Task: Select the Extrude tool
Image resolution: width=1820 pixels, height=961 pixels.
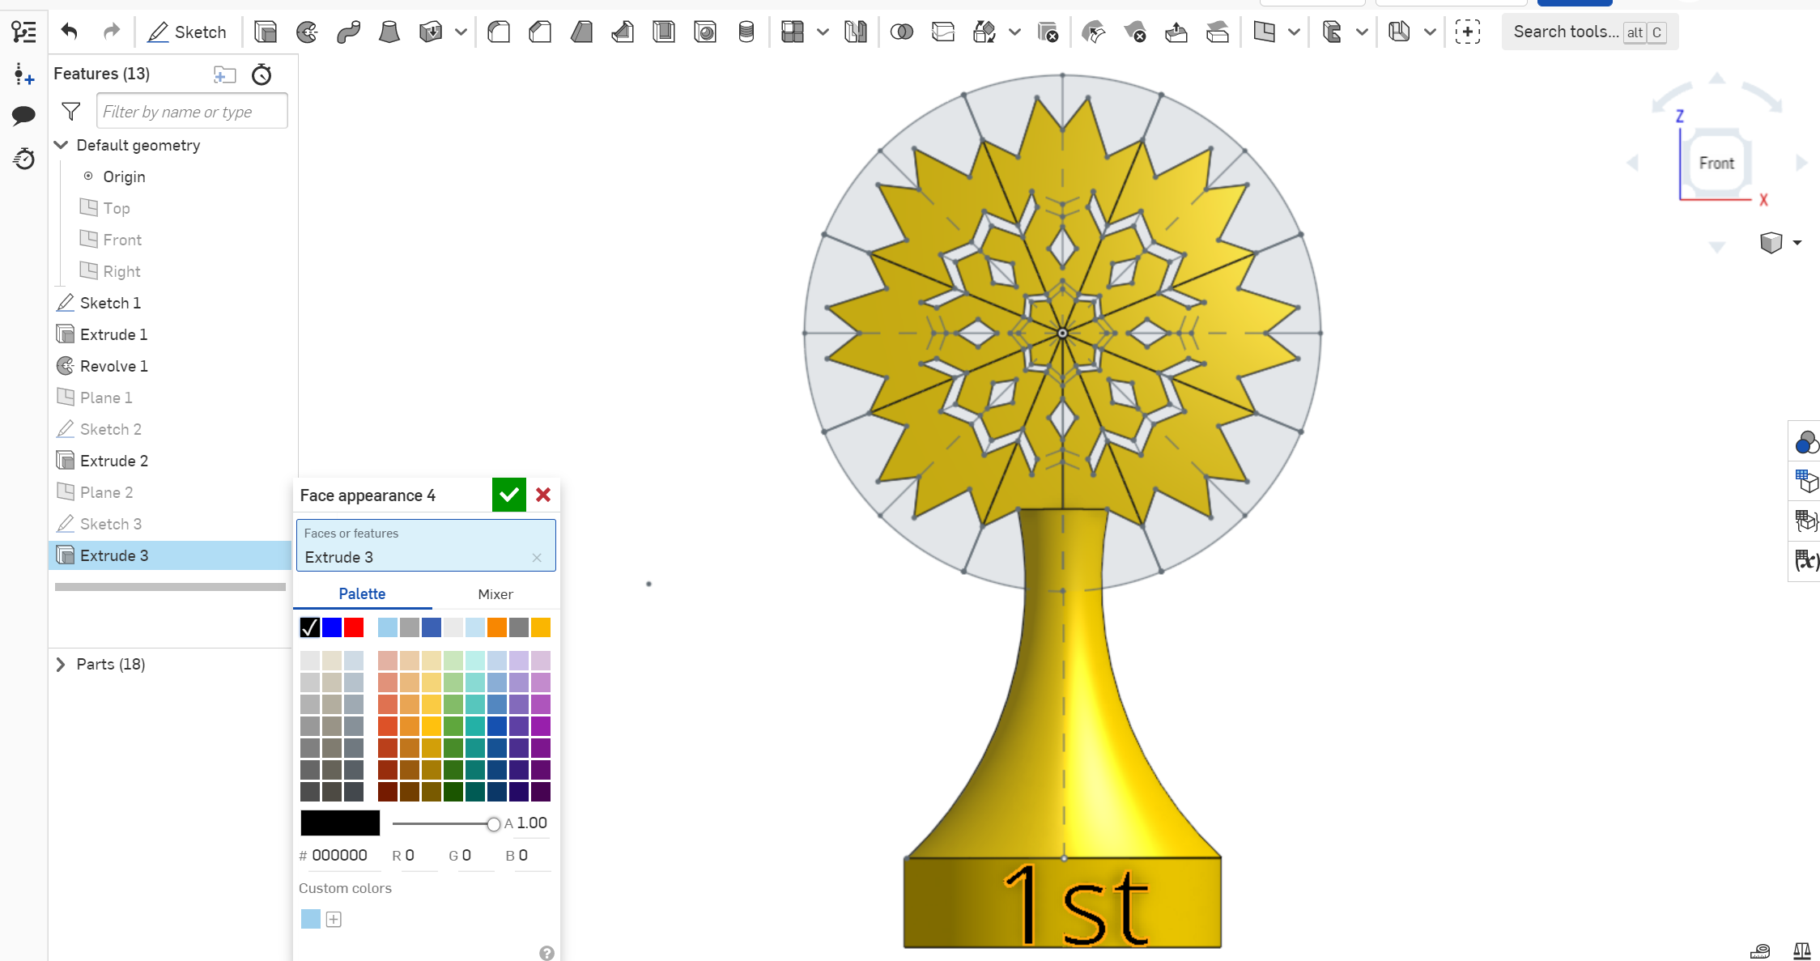Action: (266, 32)
